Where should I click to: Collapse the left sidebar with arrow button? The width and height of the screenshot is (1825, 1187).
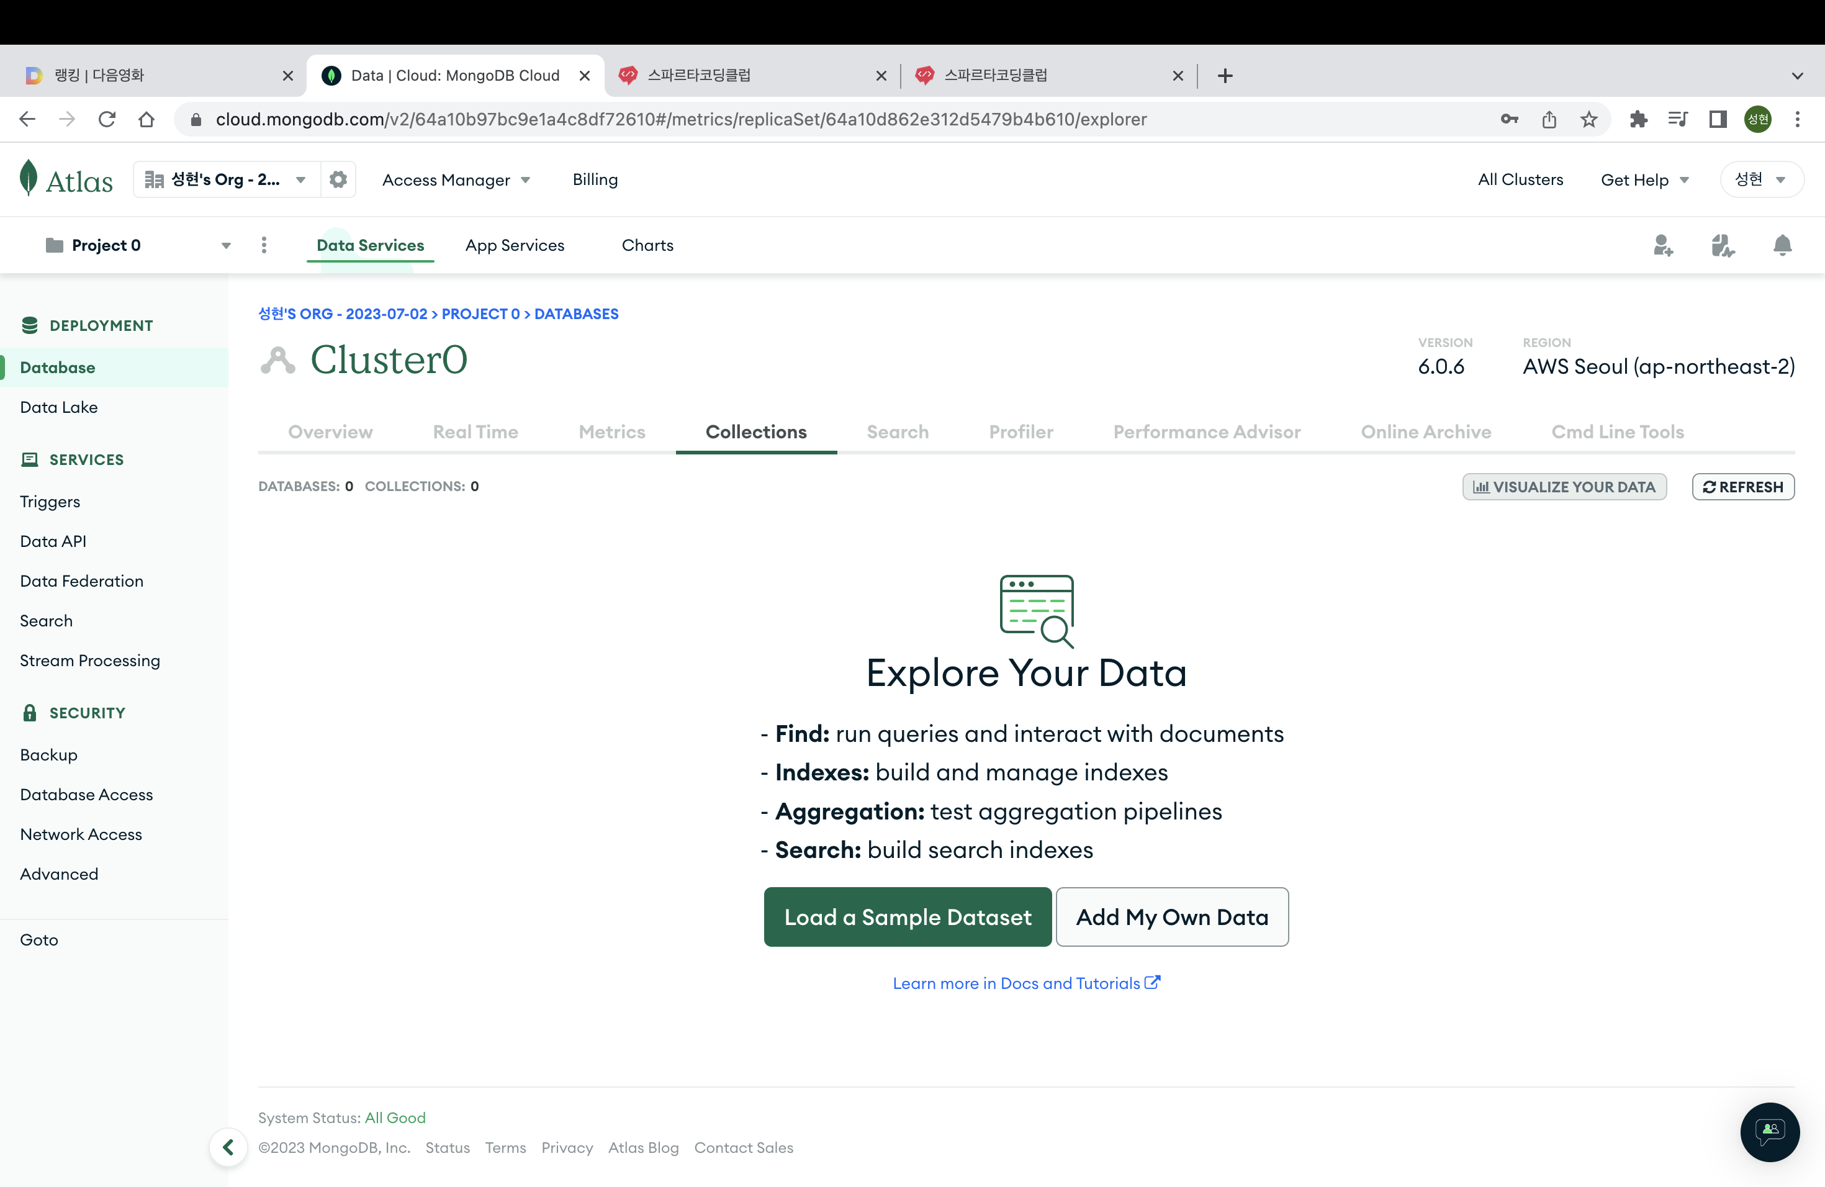(228, 1147)
